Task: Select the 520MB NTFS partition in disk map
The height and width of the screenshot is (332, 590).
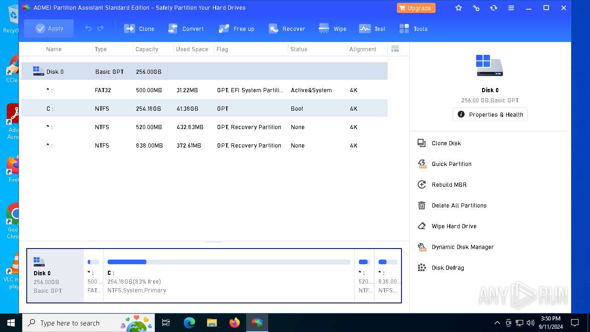Action: [x=364, y=276]
